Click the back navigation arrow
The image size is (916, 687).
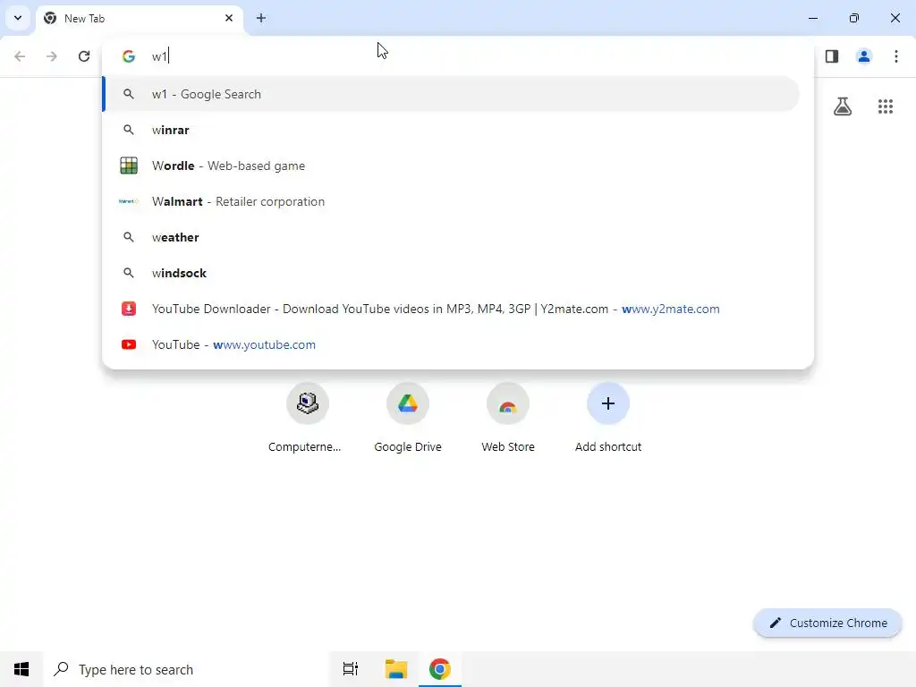point(20,56)
